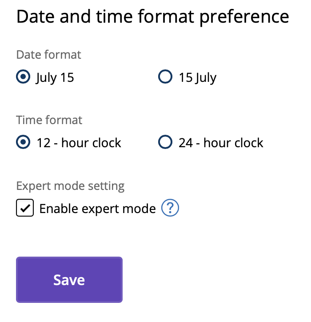Click the 'Time format' section label
The height and width of the screenshot is (322, 311).
tap(49, 120)
